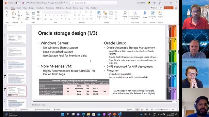The image size is (209, 117).
Task: Start Dictate with the microphone icon
Action: click(x=145, y=13)
